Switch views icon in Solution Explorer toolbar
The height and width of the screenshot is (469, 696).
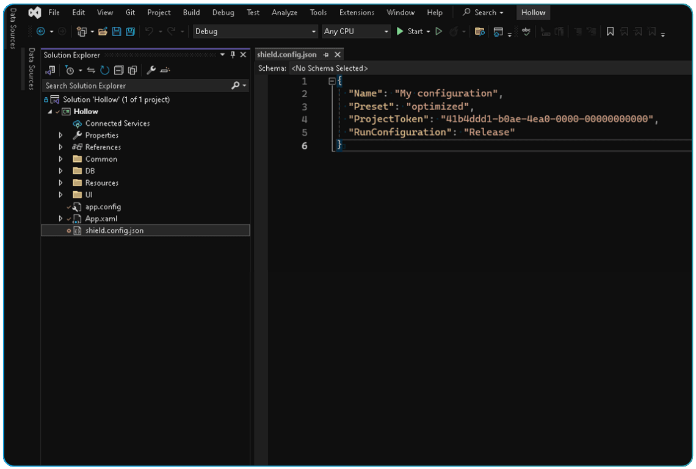[50, 70]
